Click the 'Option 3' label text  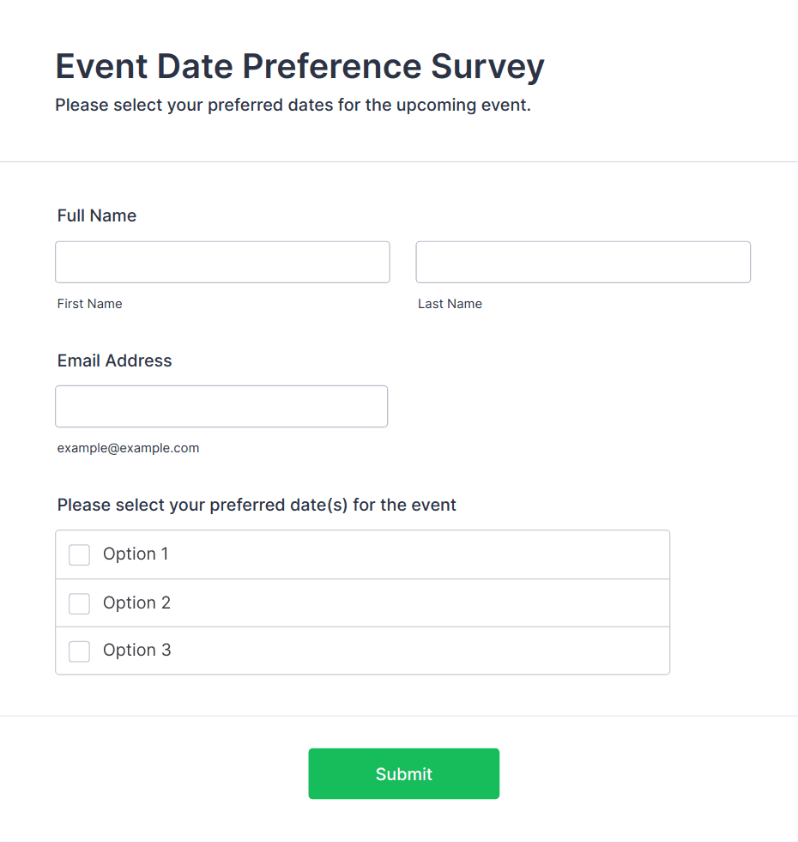(136, 651)
